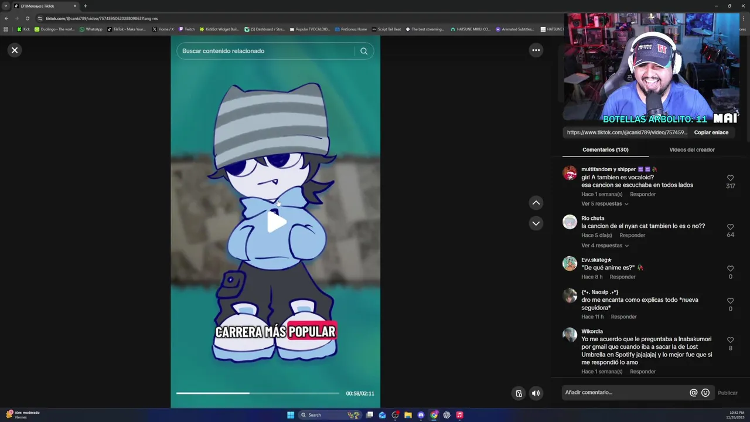The height and width of the screenshot is (422, 750).
Task: Reply to Rio chuta's comment
Action: (x=632, y=236)
